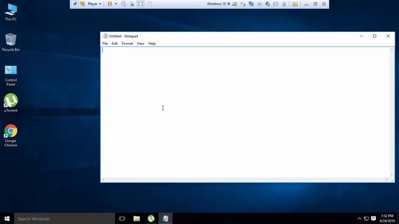Viewport: 399px width, 224px height.
Task: Open the Edit menu in Notepad
Action: pyautogui.click(x=115, y=44)
